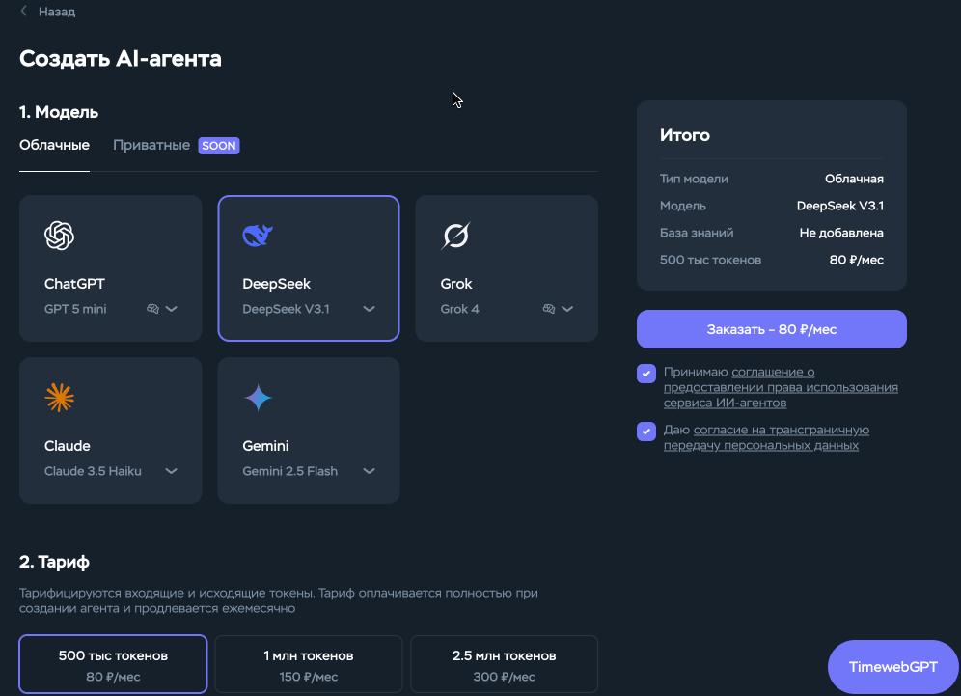Click the Тип модели label in summary
The width and height of the screenshot is (961, 696).
[694, 179]
